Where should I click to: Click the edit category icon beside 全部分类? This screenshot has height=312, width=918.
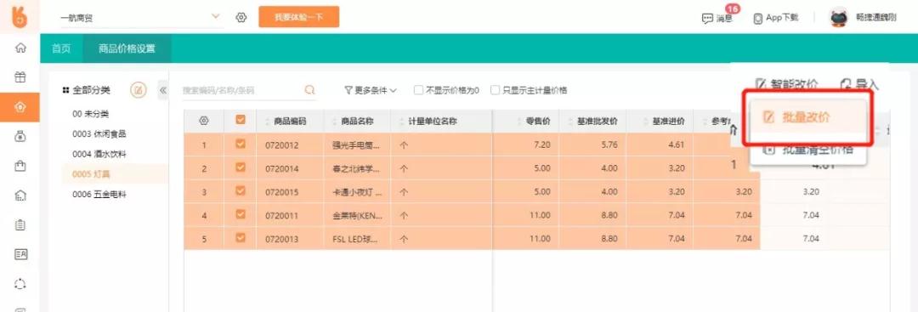[139, 90]
